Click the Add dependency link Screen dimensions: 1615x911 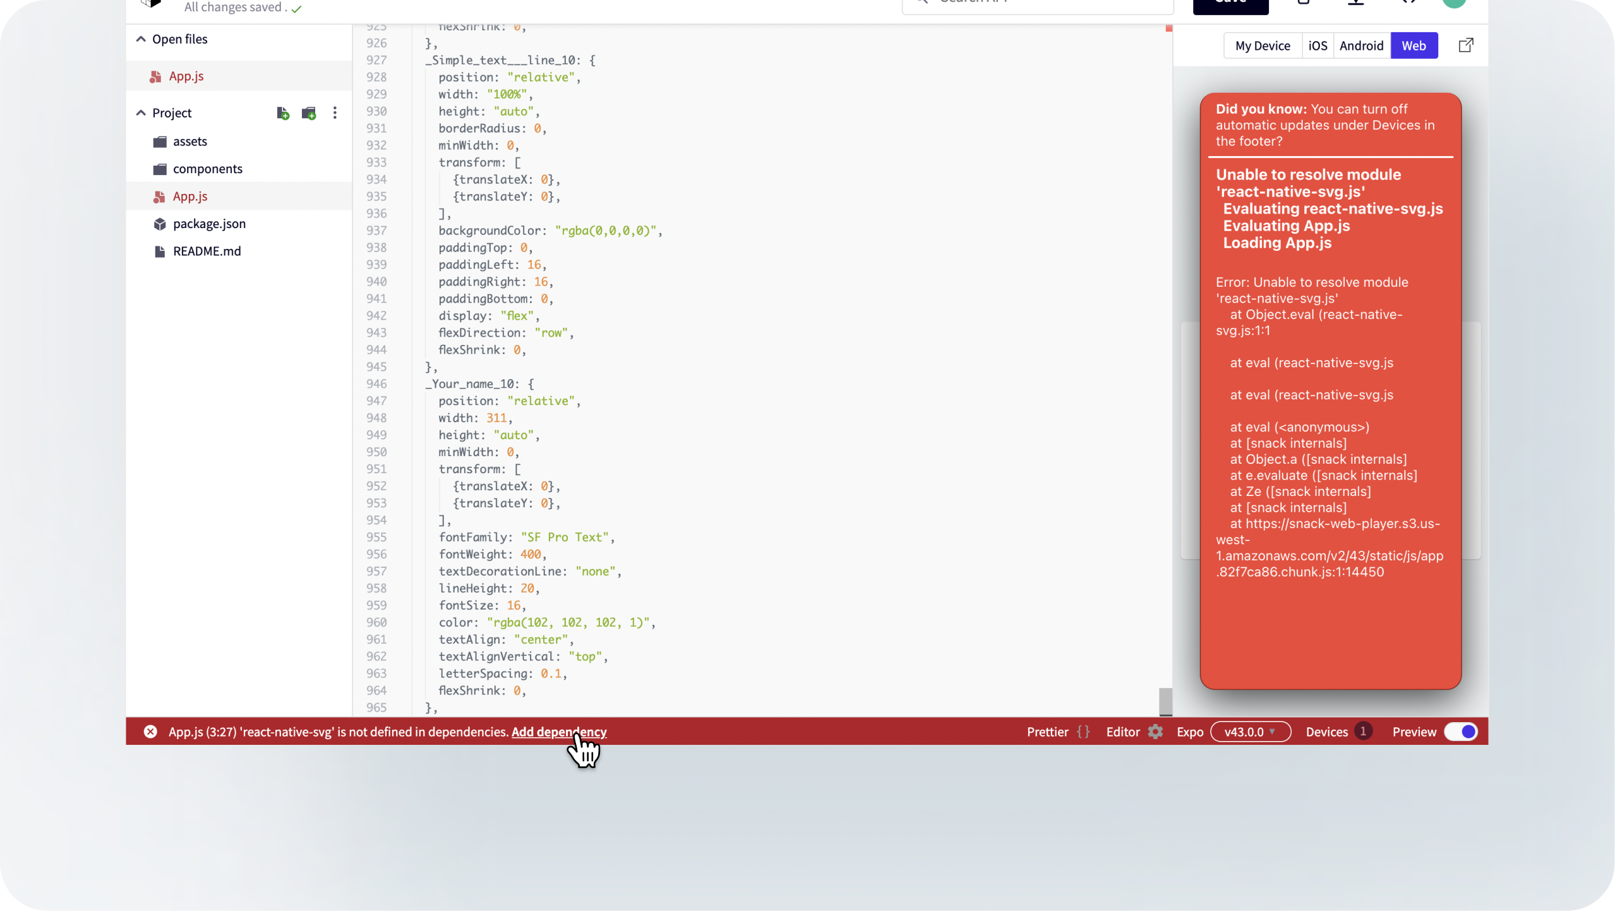(x=558, y=732)
